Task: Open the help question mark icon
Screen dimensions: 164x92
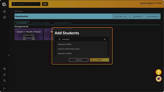Action: [4, 75]
